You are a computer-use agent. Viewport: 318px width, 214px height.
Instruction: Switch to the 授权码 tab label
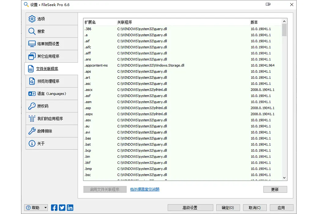click(x=43, y=106)
